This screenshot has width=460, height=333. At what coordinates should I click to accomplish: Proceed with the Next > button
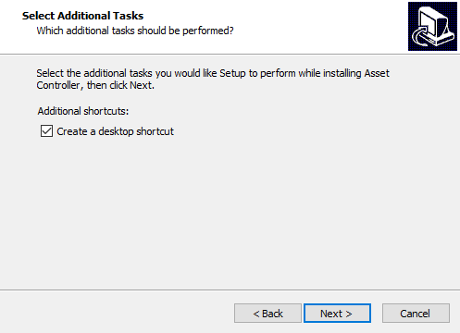(x=337, y=314)
